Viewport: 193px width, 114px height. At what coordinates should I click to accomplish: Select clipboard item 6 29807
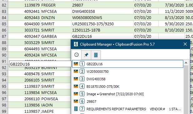click(128, 102)
